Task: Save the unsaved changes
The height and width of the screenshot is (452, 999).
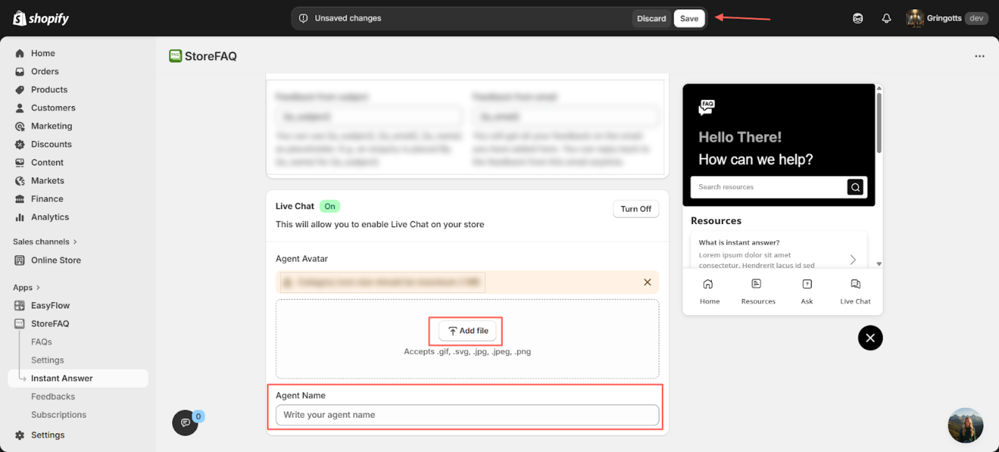Action: point(689,18)
